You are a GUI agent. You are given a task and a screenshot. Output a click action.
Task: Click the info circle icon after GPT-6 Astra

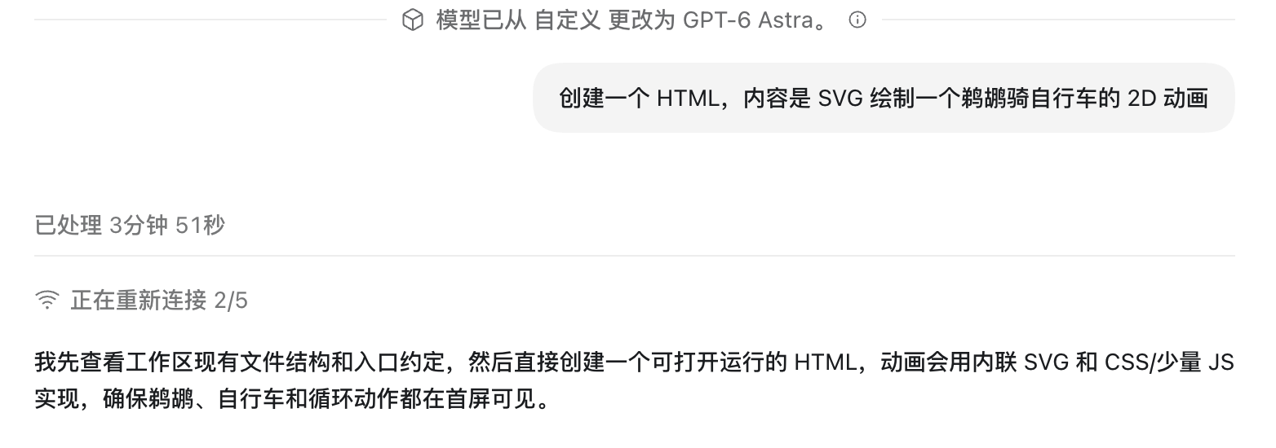click(x=857, y=20)
